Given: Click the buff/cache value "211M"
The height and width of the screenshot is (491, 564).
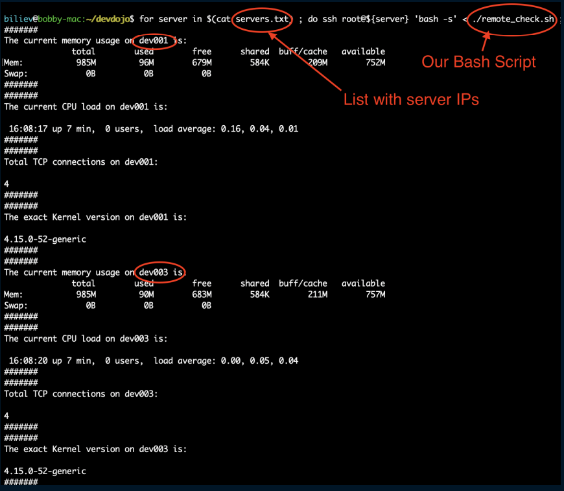Looking at the screenshot, I should 318,294.
